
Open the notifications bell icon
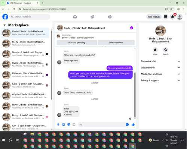(172, 17)
